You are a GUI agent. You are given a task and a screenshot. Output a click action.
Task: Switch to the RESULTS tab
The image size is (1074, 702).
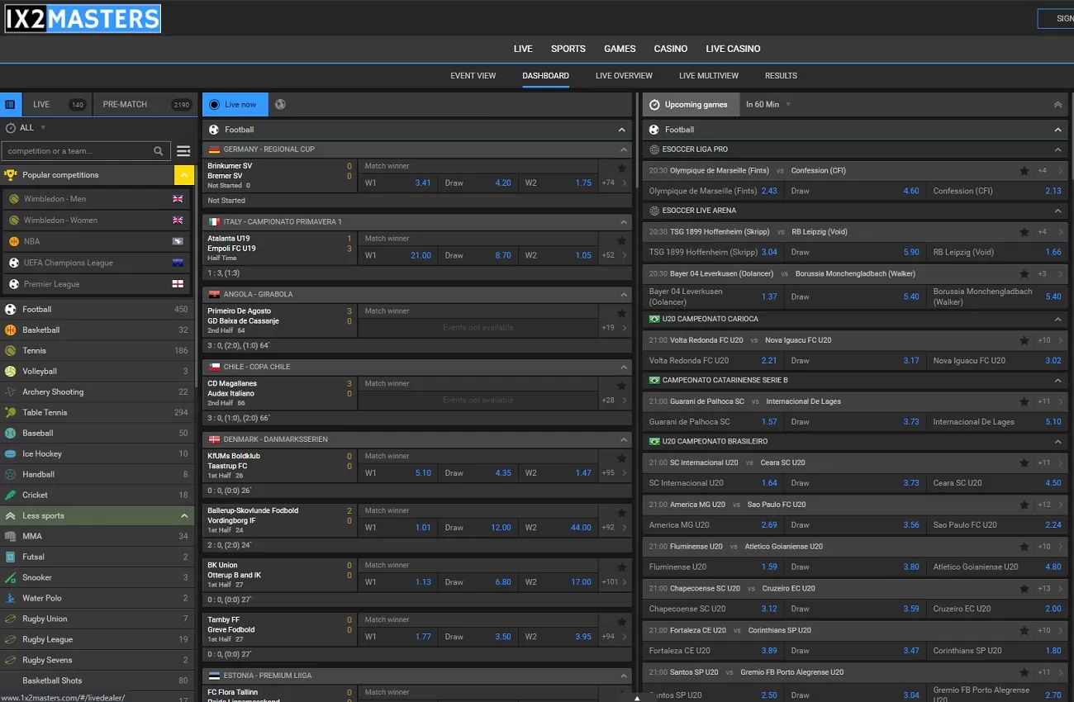point(781,76)
